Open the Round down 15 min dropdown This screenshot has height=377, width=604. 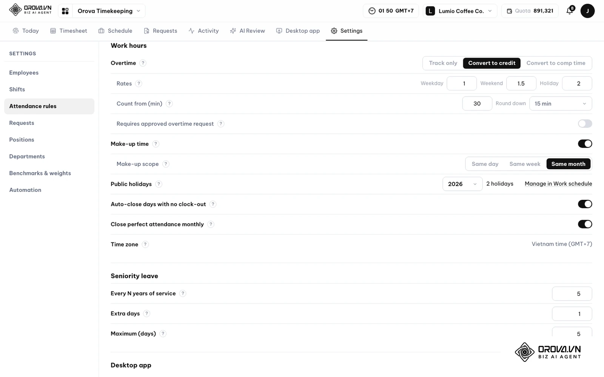point(561,104)
